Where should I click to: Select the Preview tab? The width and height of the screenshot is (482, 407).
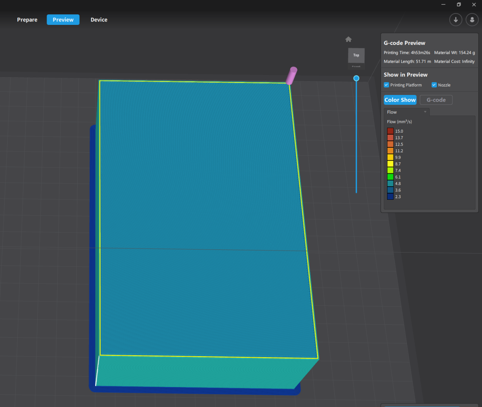pos(63,20)
